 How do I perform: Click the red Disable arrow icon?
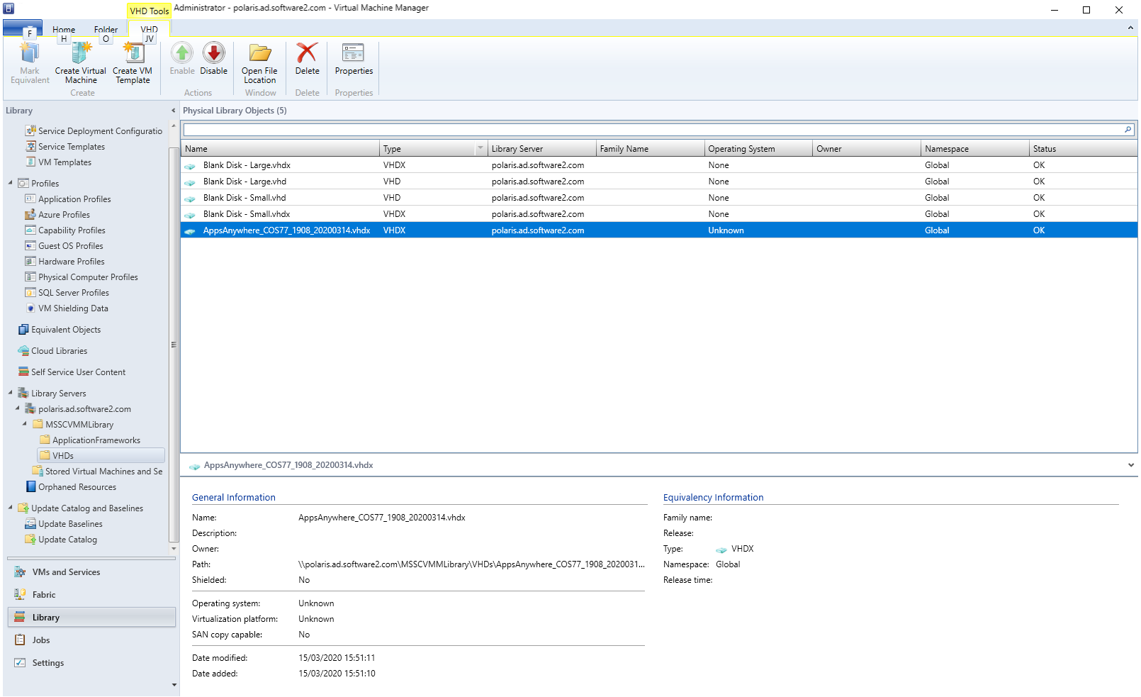point(213,54)
